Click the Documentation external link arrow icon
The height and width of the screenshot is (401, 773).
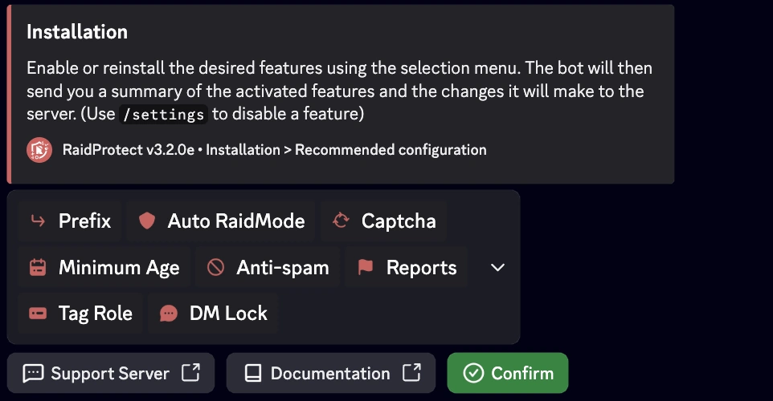point(411,373)
